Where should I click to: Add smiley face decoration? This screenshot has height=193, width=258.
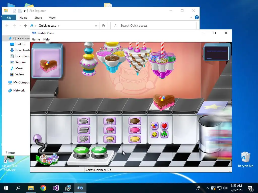pos(154,134)
